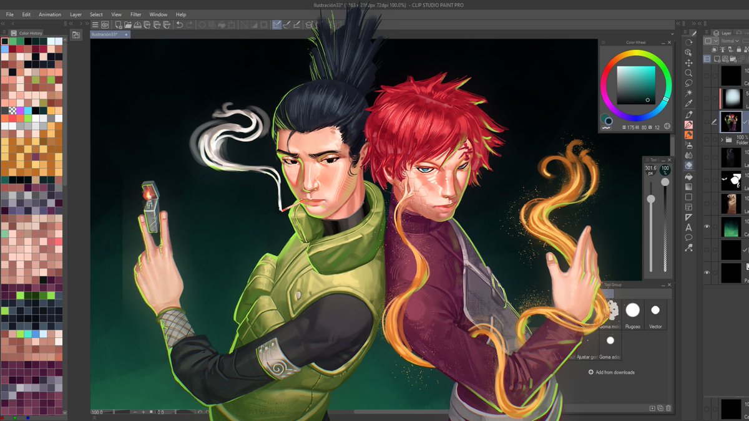Select the Ruler tool
749x421 pixels.
coord(688,217)
